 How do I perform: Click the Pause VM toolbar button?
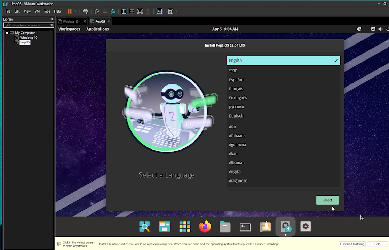(70, 11)
